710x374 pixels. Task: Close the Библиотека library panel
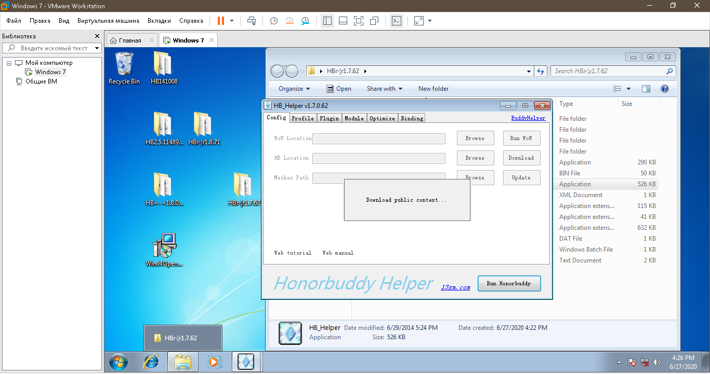(97, 36)
